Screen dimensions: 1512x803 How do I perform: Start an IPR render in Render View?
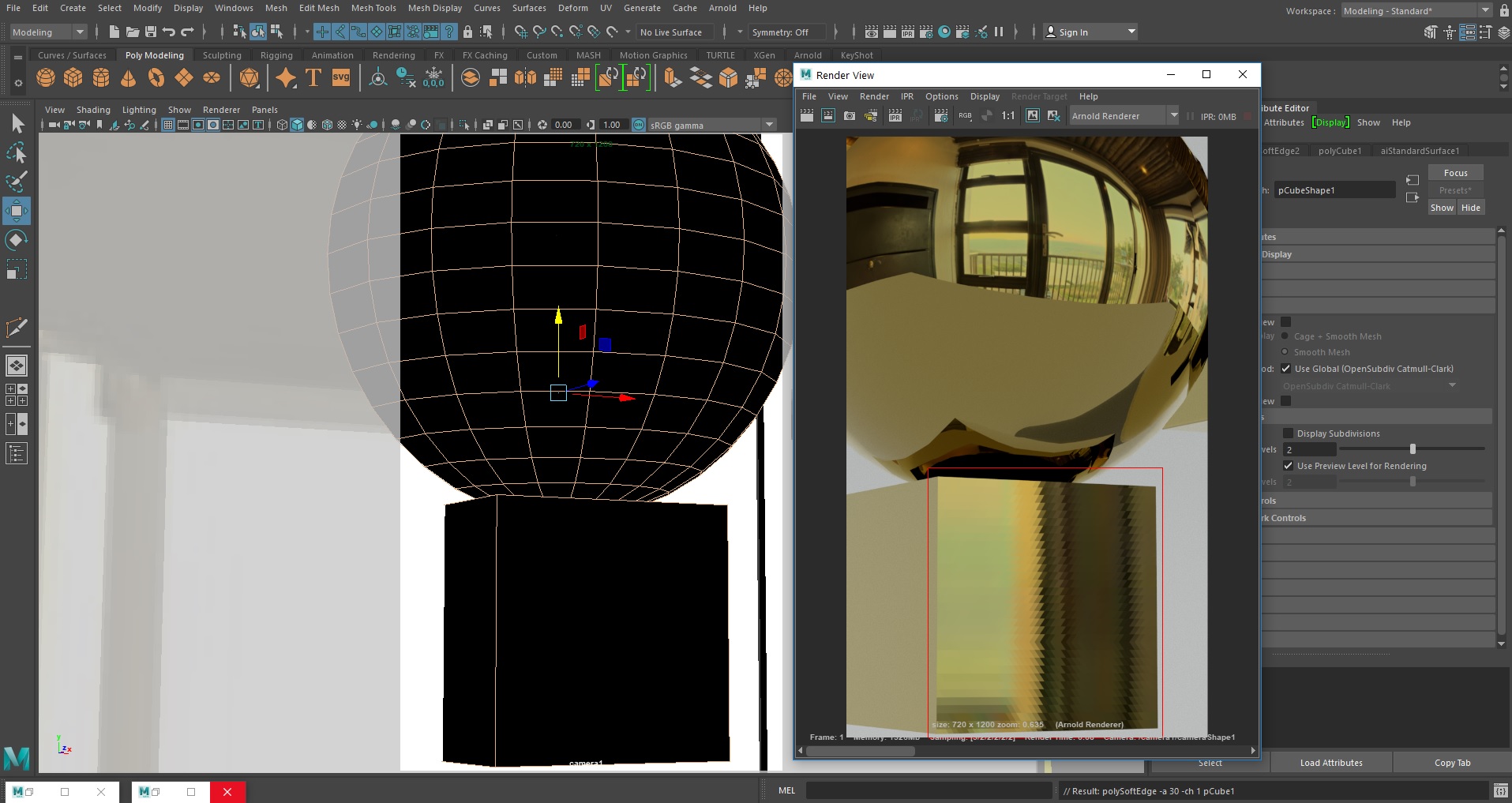coord(895,115)
